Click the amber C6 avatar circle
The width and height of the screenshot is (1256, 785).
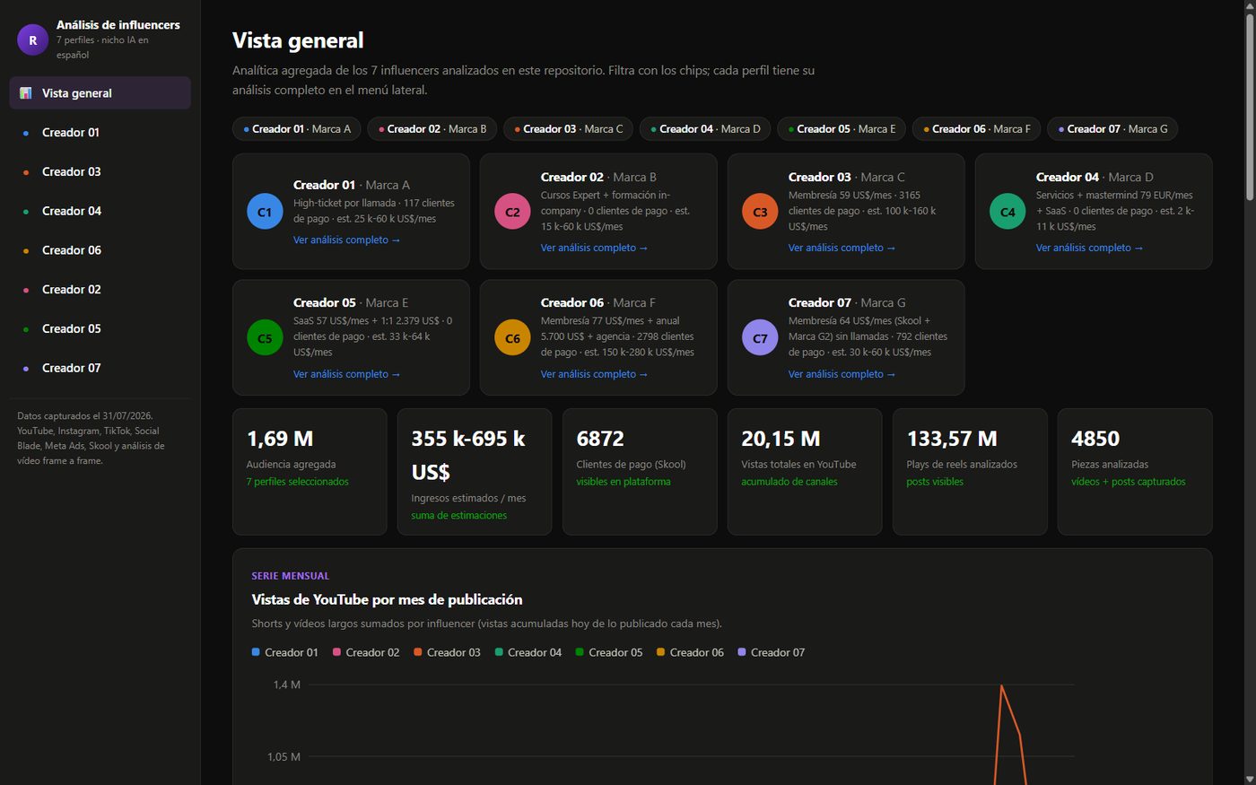(512, 338)
